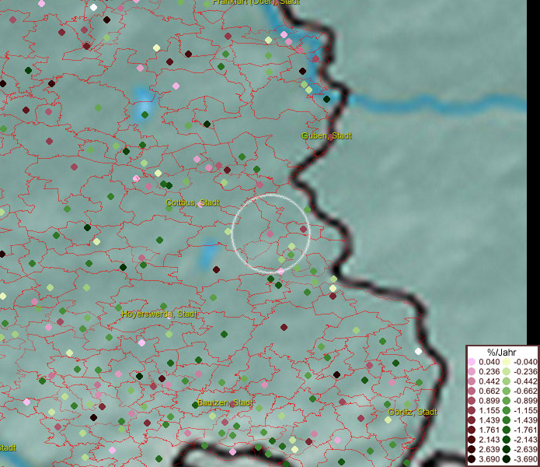This screenshot has height=467, width=540.
Task: Click the legend value 0.236
Action: coord(489,371)
